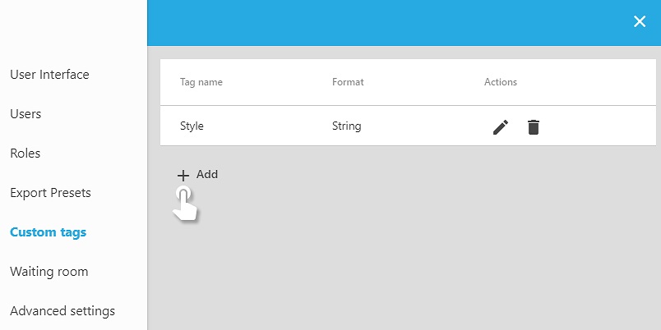Click the String format value
Viewport: 661px width, 330px height.
[x=346, y=126]
